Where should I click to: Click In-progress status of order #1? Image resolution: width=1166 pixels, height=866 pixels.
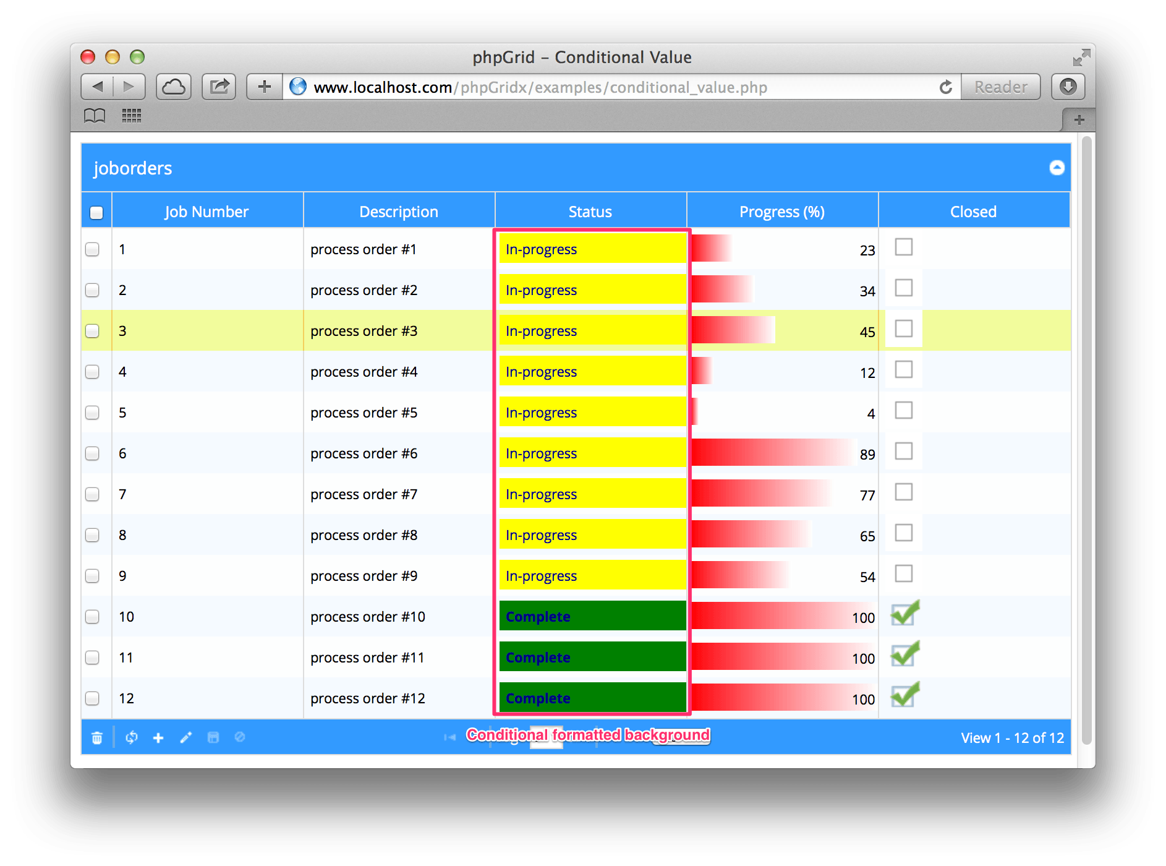[592, 249]
